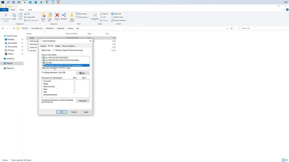
Task: Click the Refresh address bar button
Action: (x=232, y=28)
